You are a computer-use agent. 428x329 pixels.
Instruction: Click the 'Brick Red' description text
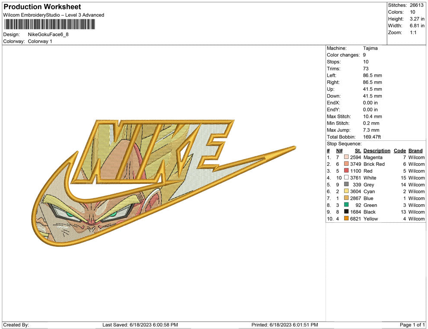coord(374,164)
